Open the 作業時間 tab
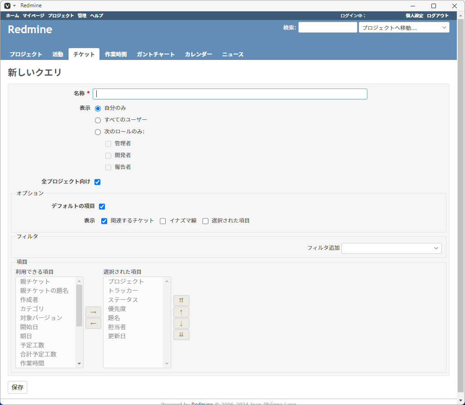This screenshot has height=405, width=465. click(116, 54)
